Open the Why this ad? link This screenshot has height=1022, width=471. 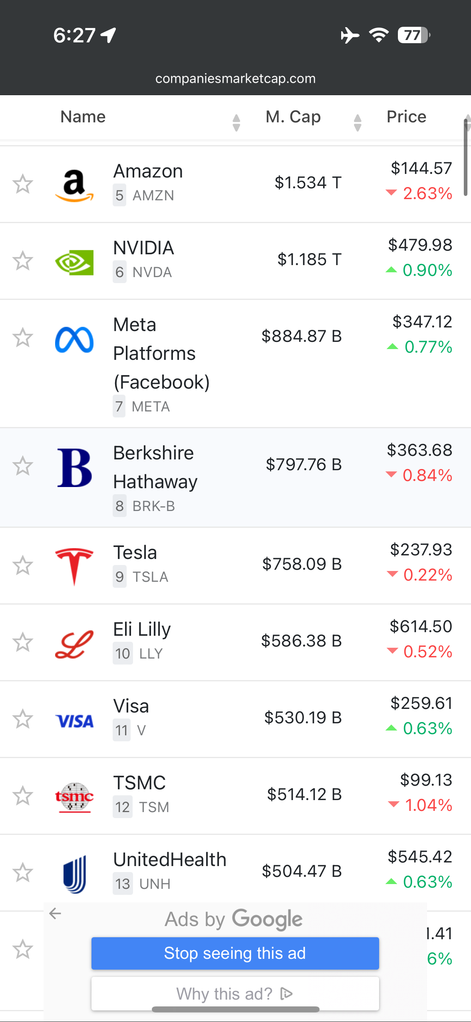click(235, 994)
